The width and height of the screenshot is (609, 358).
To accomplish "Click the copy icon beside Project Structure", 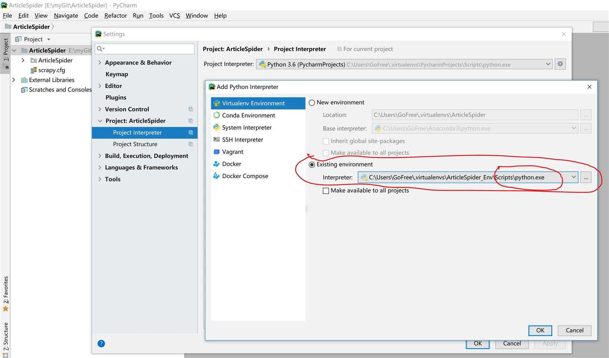I will (191, 144).
